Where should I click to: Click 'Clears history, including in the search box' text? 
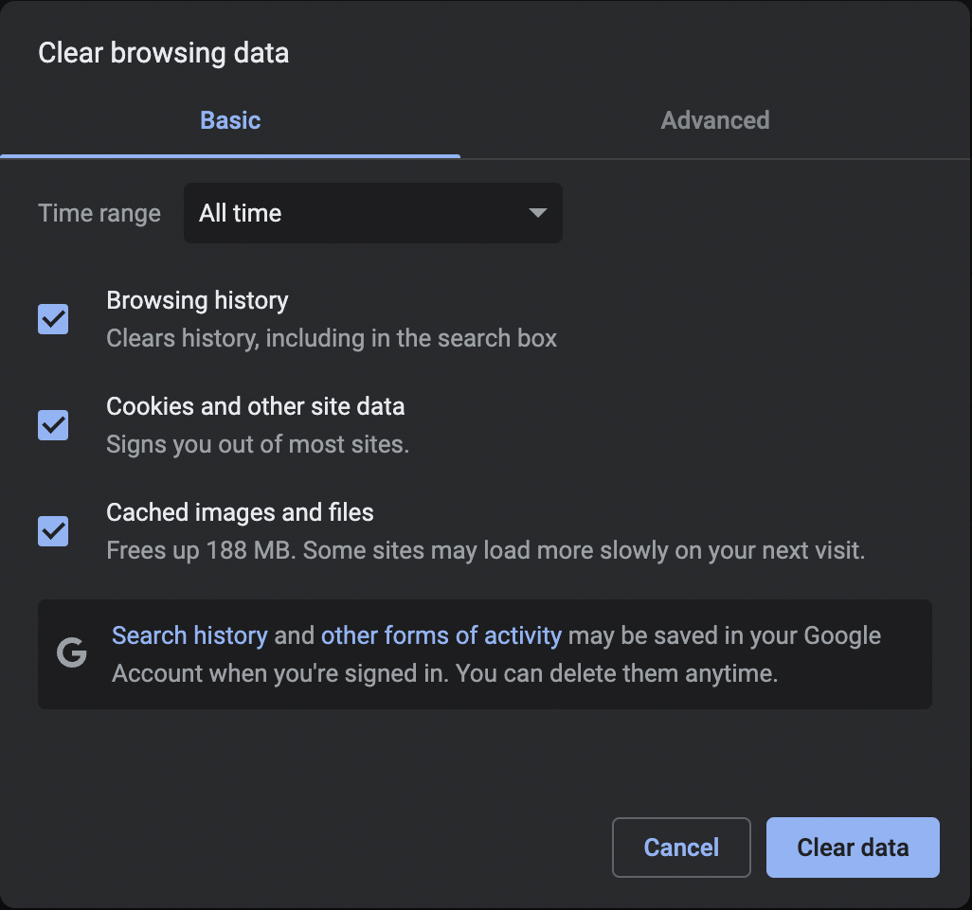[x=332, y=339]
